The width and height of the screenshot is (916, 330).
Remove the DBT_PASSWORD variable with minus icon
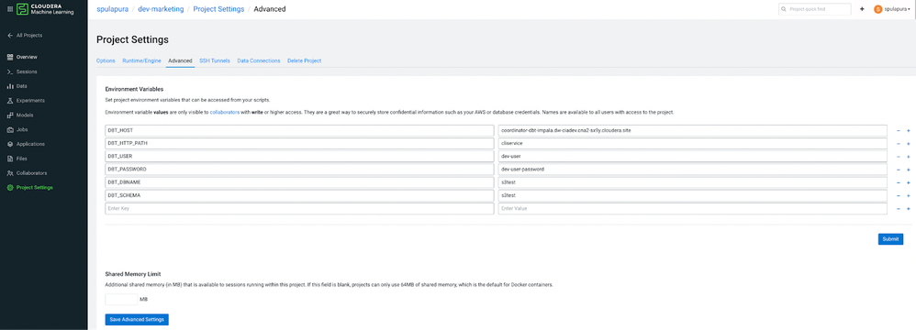898,170
